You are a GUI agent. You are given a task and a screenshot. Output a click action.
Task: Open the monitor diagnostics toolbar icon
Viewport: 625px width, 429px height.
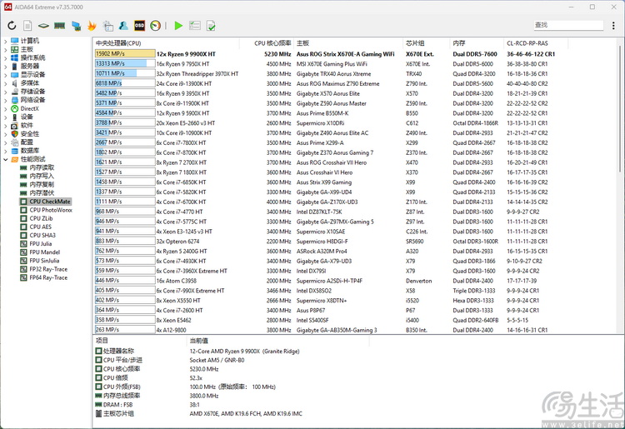76,26
